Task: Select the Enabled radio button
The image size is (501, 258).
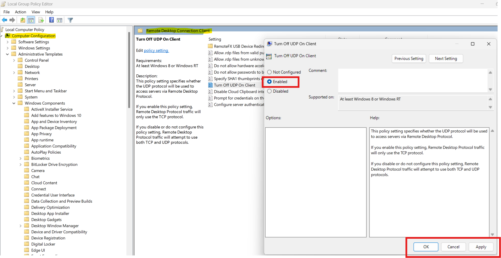Action: click(269, 82)
